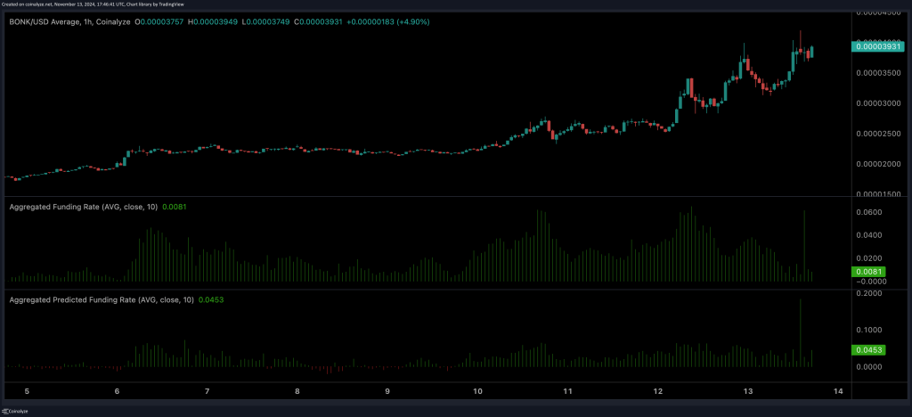Click the Aggregated Funding Rate indicator label
This screenshot has height=417, width=912.
tap(83, 207)
